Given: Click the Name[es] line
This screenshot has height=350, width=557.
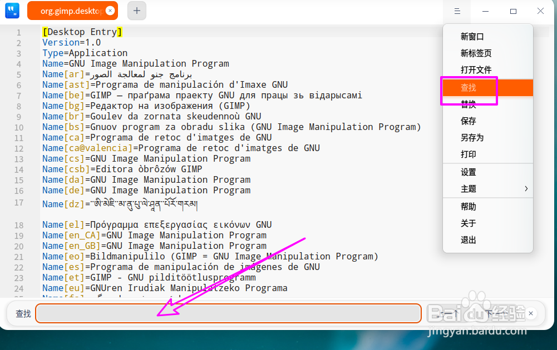Looking at the screenshot, I should click(x=181, y=267).
